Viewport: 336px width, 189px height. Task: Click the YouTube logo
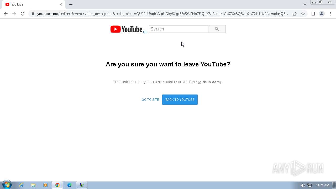pos(126,29)
